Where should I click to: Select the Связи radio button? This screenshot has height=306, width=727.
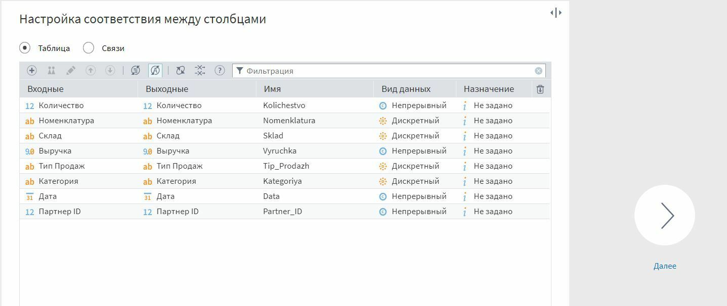coord(89,48)
